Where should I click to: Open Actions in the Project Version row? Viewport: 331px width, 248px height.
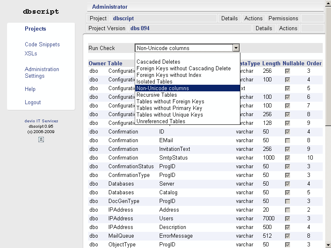[x=288, y=28]
